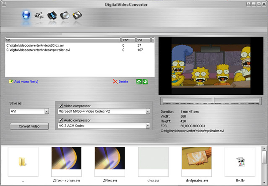The image size is (268, 186).
Task: Expand the AC-3 ACM Codec dropdown
Action: point(148,126)
